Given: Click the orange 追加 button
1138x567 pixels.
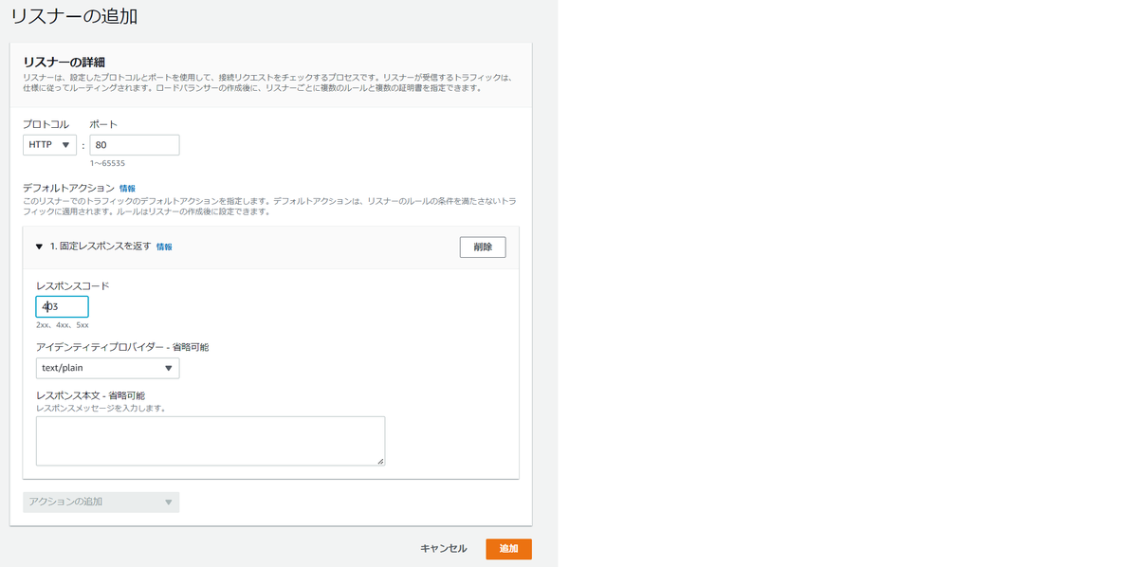Looking at the screenshot, I should [508, 548].
